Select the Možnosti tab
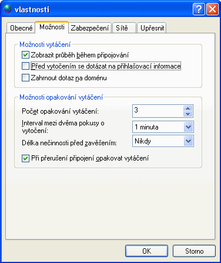 pyautogui.click(x=52, y=27)
